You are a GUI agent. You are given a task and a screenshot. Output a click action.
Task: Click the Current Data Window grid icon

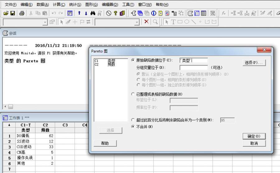[197, 13]
